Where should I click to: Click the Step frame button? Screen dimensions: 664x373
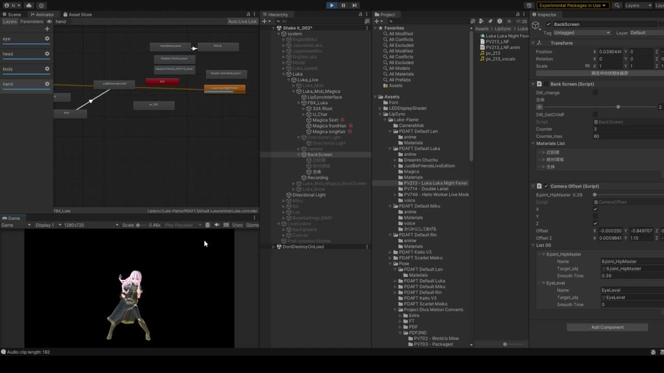tap(354, 5)
